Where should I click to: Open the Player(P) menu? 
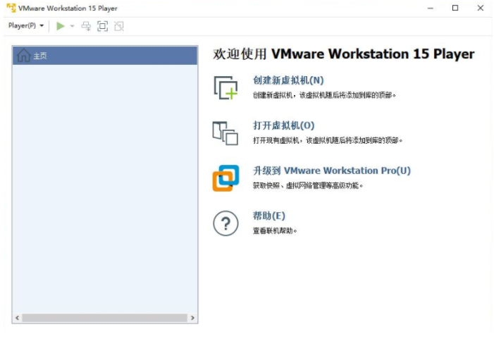click(x=26, y=25)
